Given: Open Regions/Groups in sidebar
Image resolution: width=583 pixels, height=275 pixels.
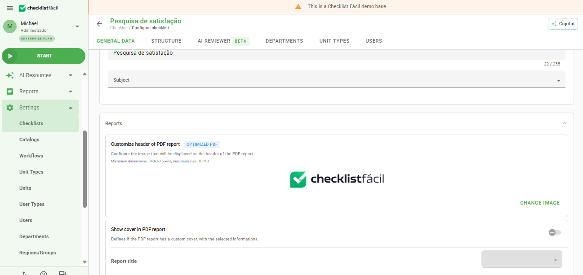Looking at the screenshot, I should (37, 253).
